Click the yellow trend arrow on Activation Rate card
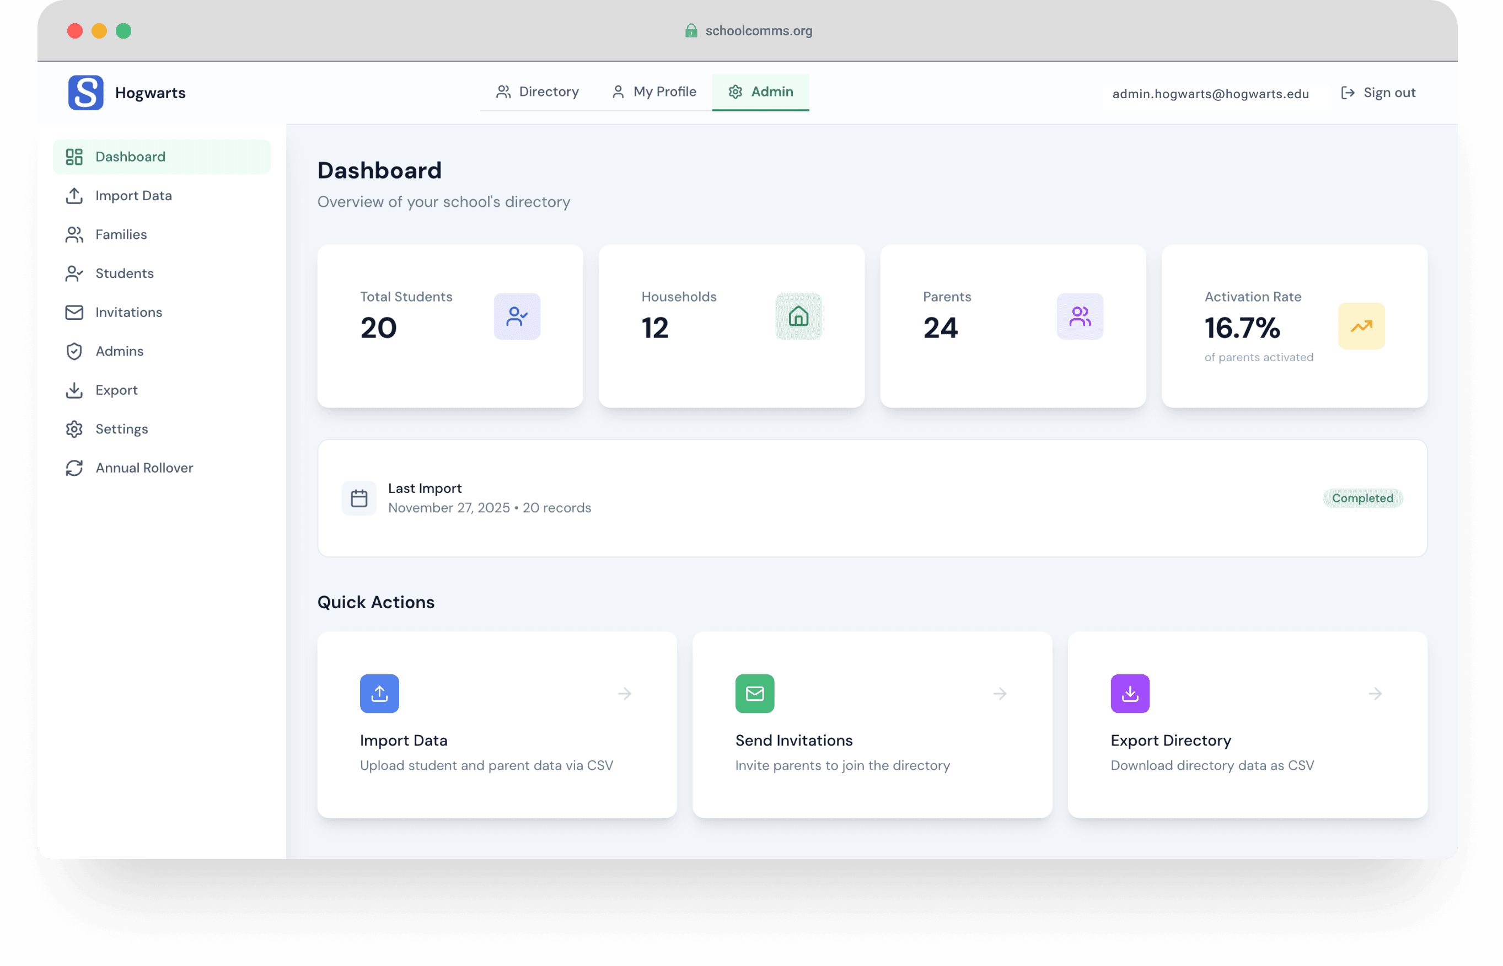The height and width of the screenshot is (966, 1503). [1361, 325]
